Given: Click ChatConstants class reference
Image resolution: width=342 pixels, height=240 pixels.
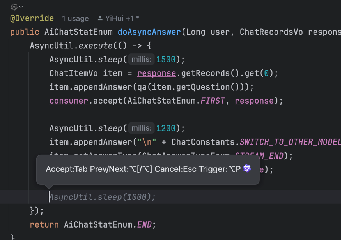Looking at the screenshot, I should [x=203, y=142].
